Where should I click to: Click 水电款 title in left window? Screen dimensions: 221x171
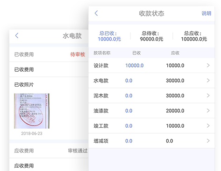pyautogui.click(x=72, y=36)
